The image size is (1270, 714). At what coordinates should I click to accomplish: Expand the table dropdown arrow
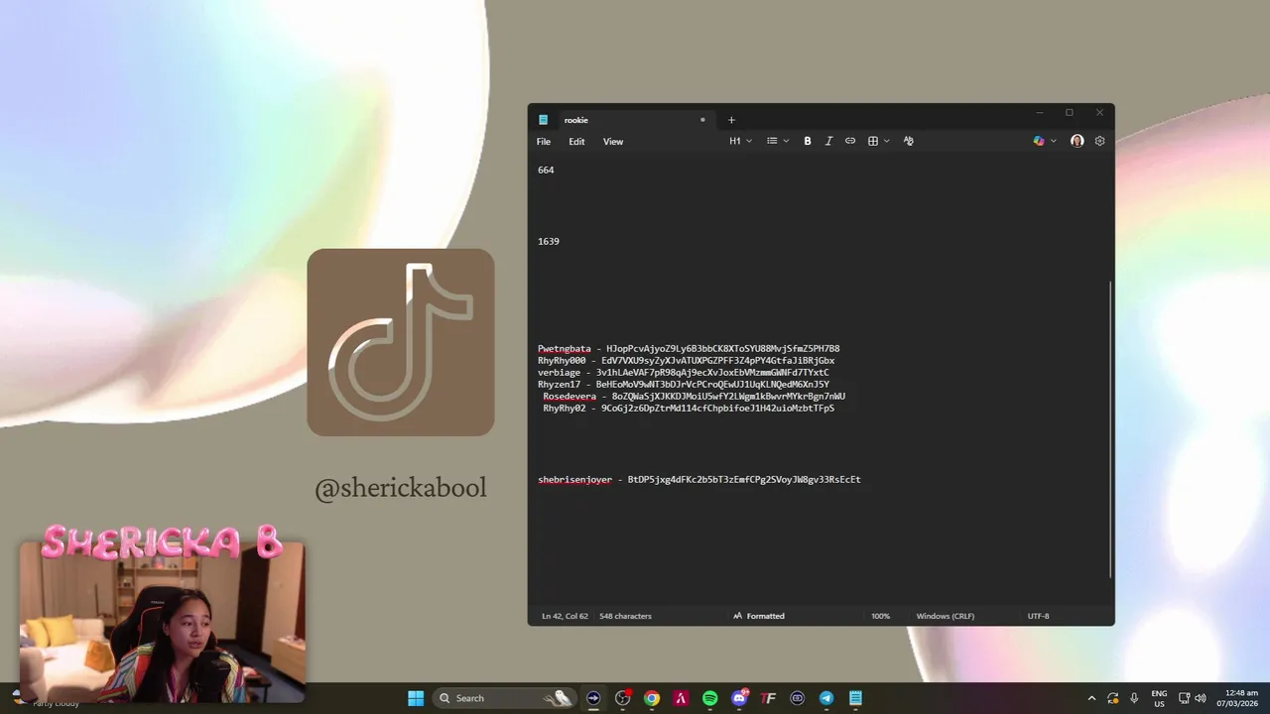(887, 141)
